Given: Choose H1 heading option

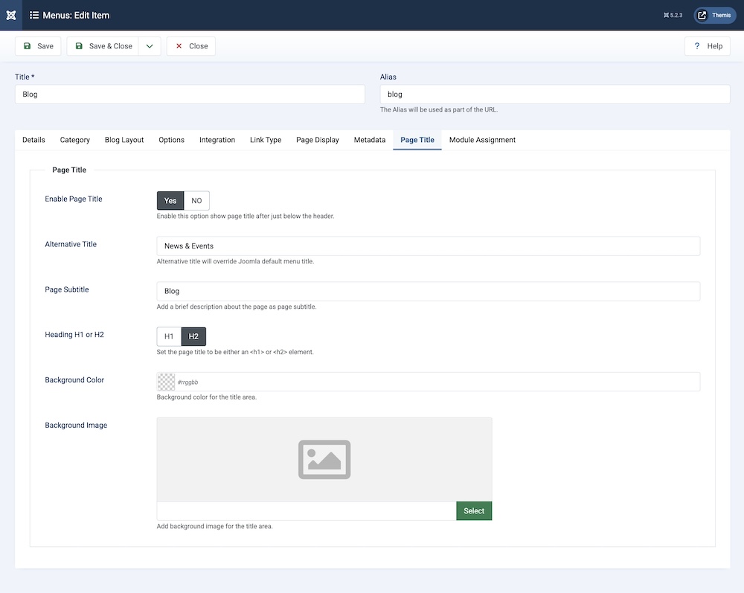Looking at the screenshot, I should click(x=169, y=336).
